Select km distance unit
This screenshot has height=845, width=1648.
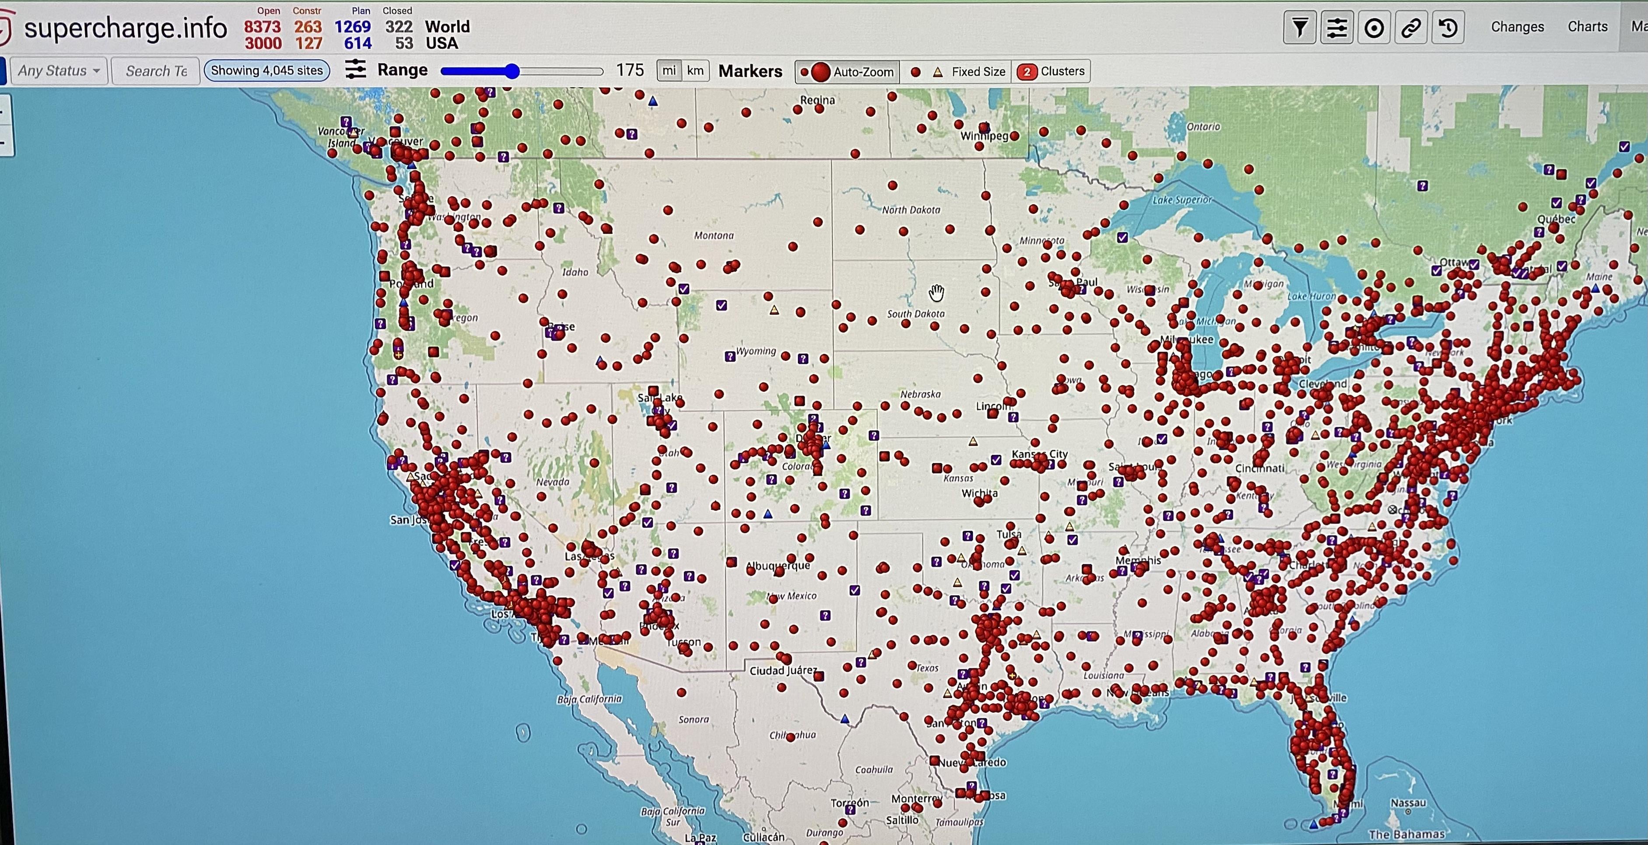click(x=696, y=71)
